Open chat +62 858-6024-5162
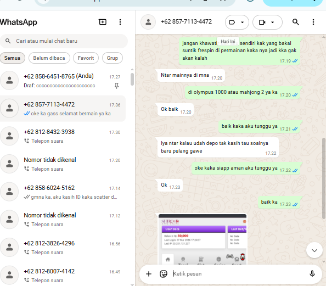Screen dimensions: 326x286 click(63, 192)
